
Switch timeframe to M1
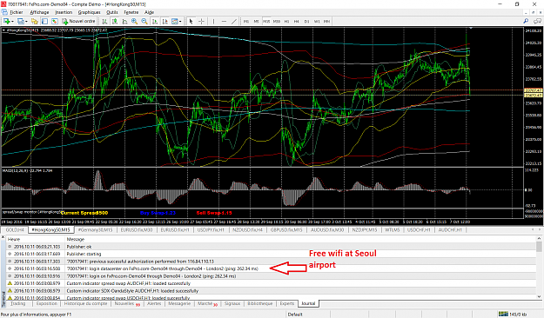(x=246, y=22)
